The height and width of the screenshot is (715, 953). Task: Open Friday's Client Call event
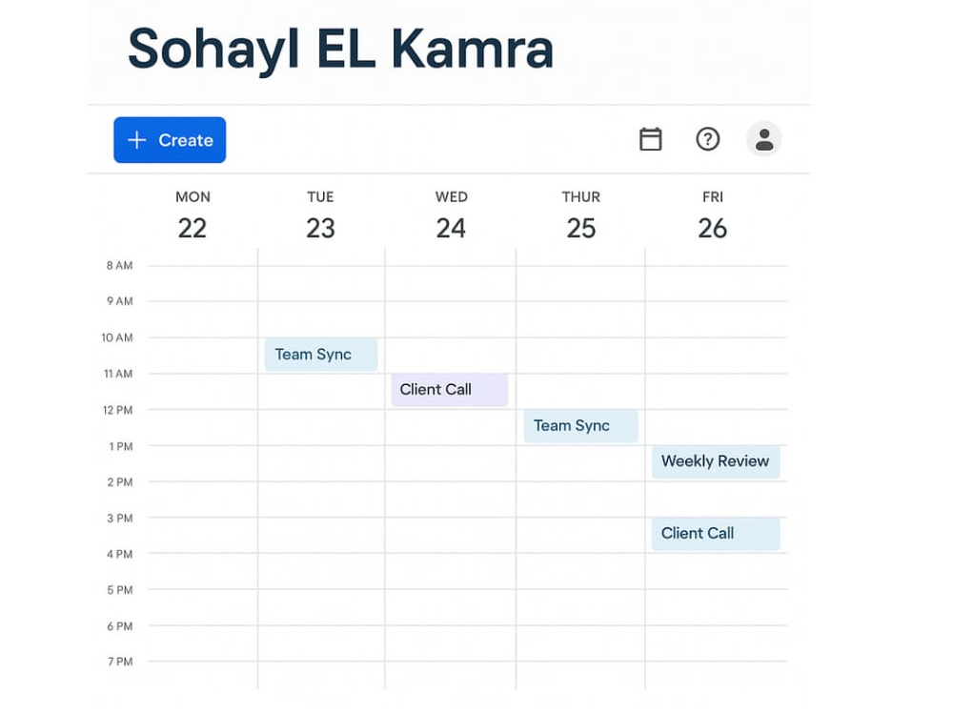coord(716,533)
